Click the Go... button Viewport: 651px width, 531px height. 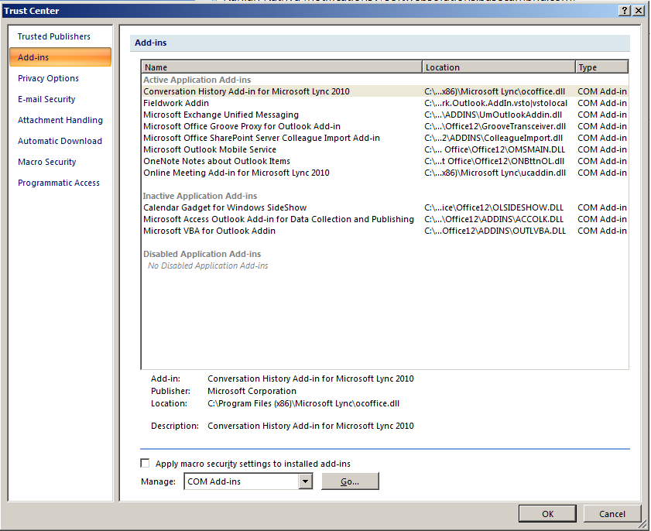pyautogui.click(x=350, y=481)
